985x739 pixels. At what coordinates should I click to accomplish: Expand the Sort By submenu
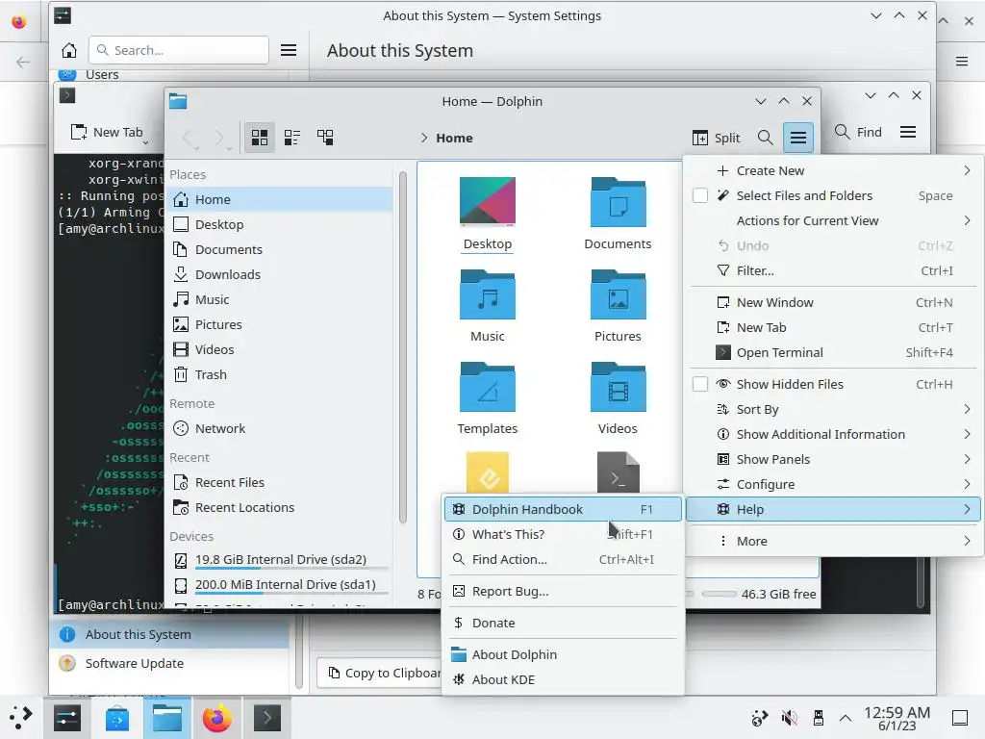pos(833,409)
